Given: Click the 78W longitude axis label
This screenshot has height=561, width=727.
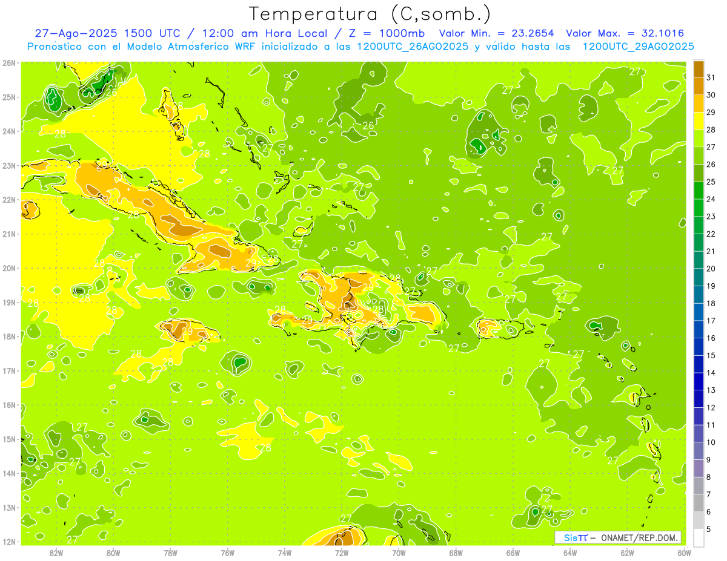Looking at the screenshot, I should click(170, 553).
